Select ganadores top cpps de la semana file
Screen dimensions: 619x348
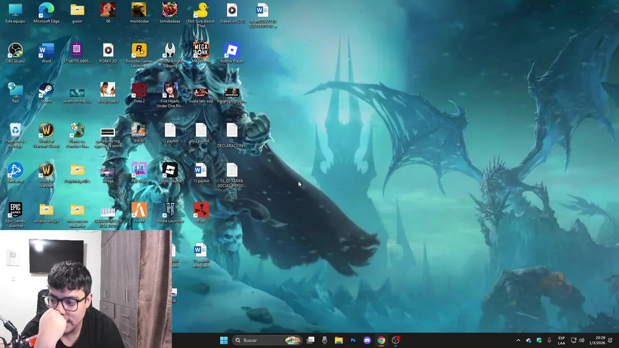[x=108, y=137]
